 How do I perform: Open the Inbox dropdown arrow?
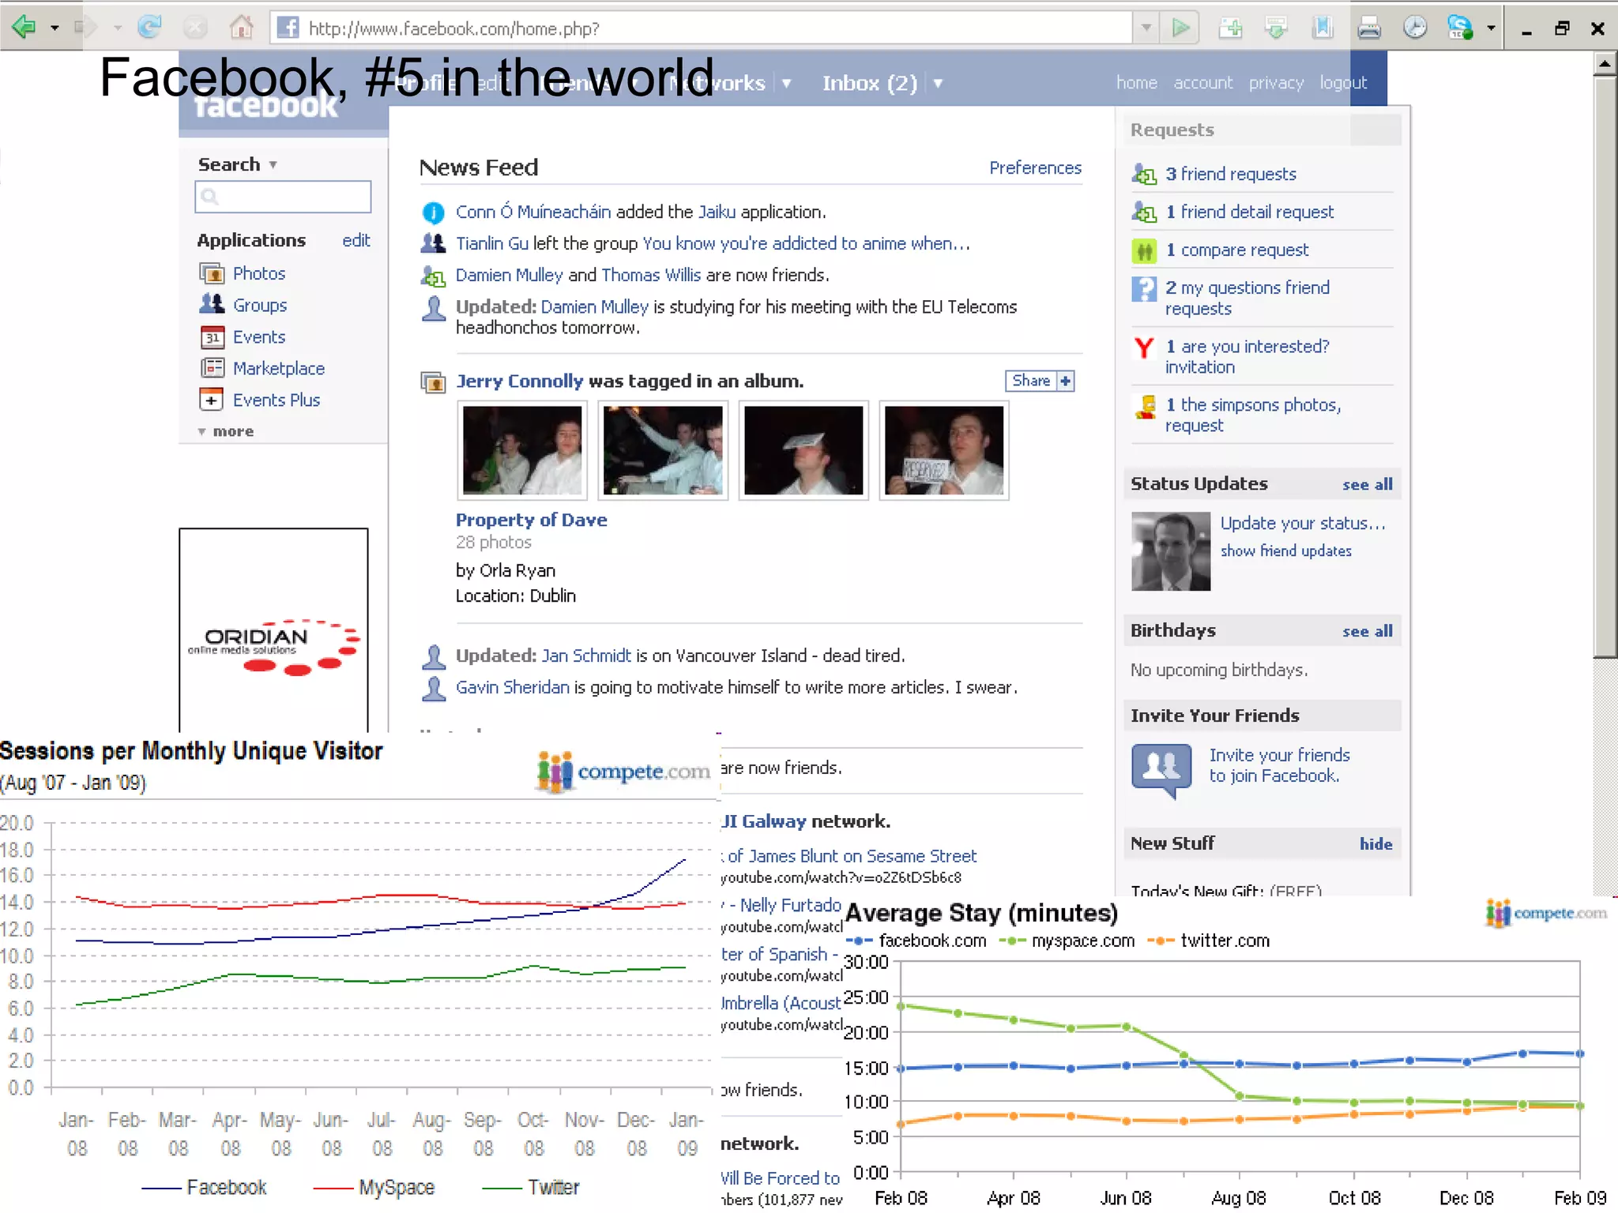tap(938, 83)
